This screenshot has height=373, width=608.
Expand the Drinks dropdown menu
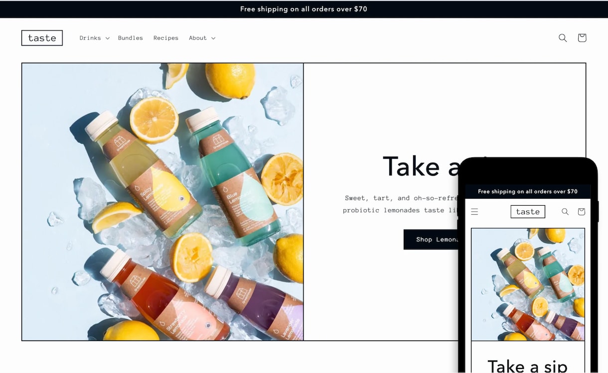click(94, 38)
